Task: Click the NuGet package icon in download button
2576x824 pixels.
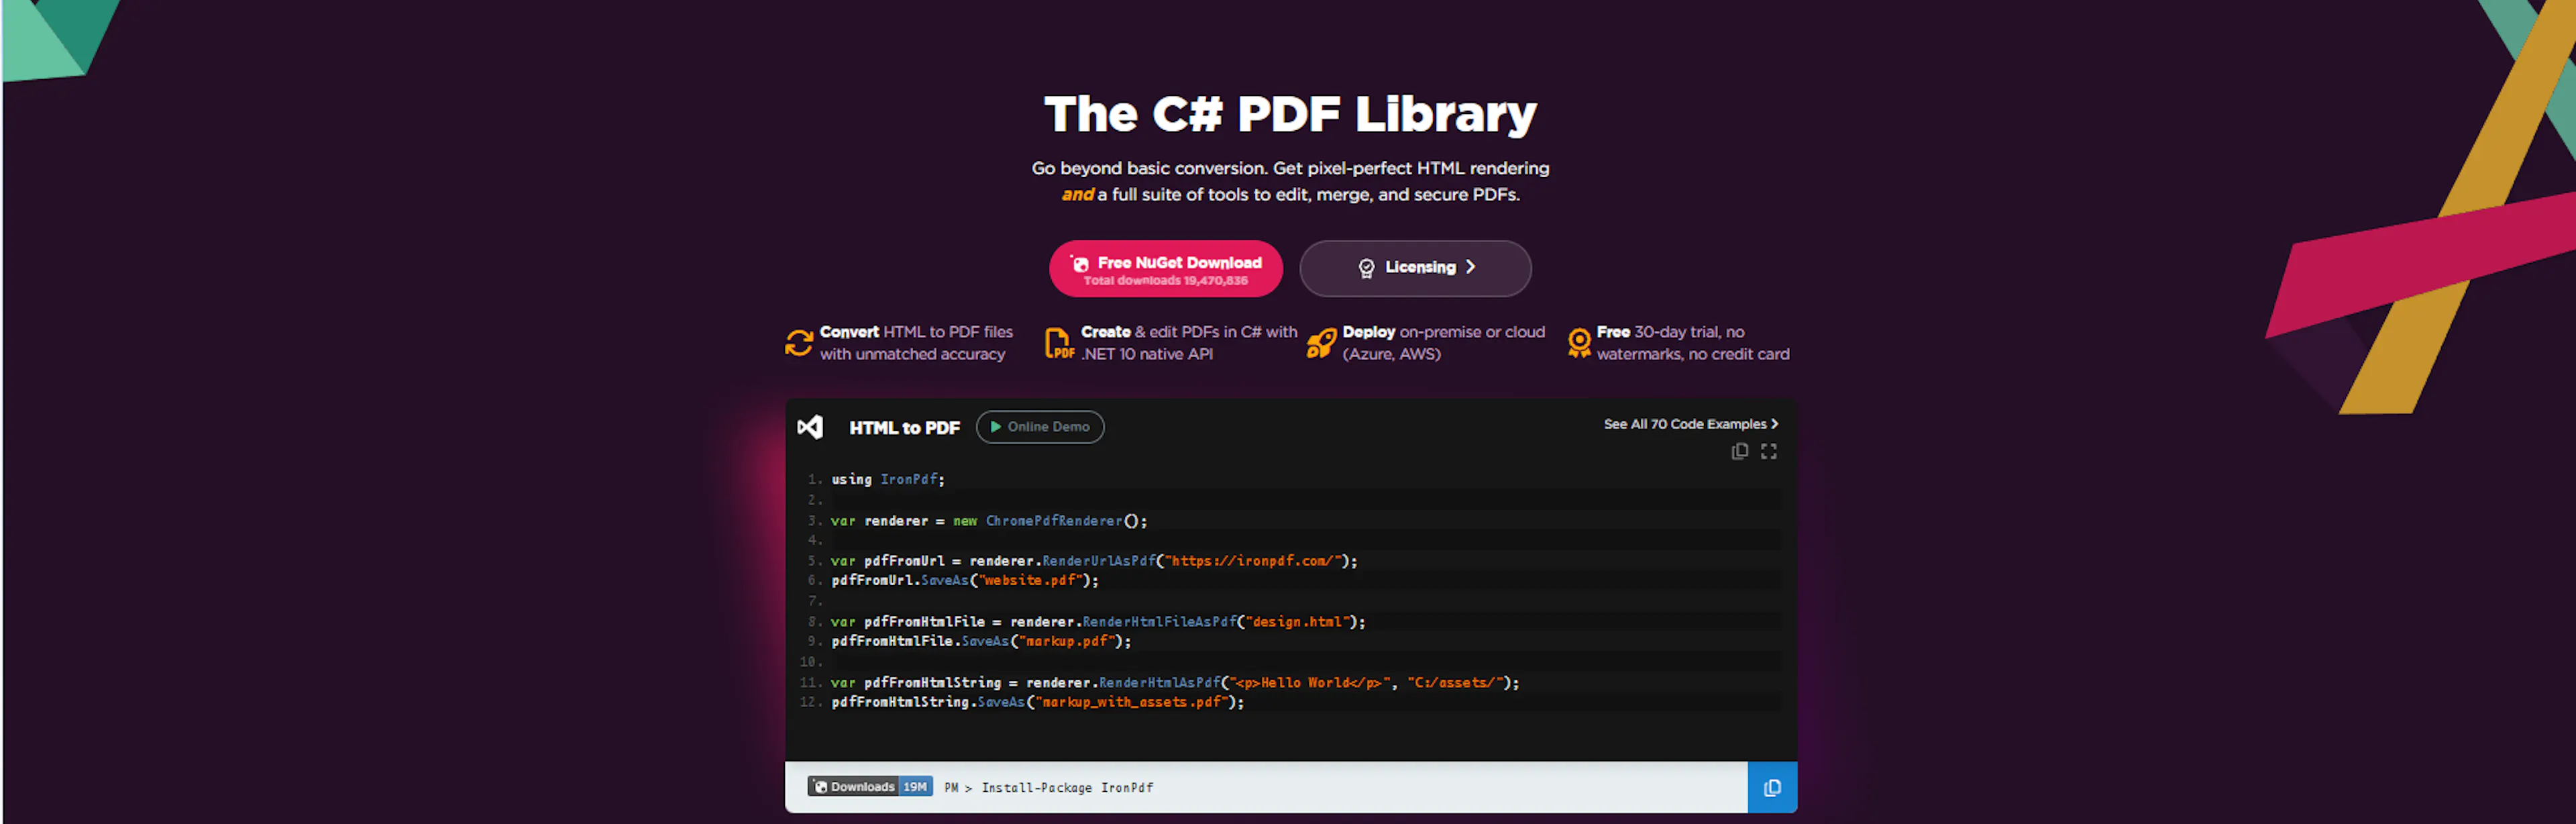Action: click(1080, 263)
